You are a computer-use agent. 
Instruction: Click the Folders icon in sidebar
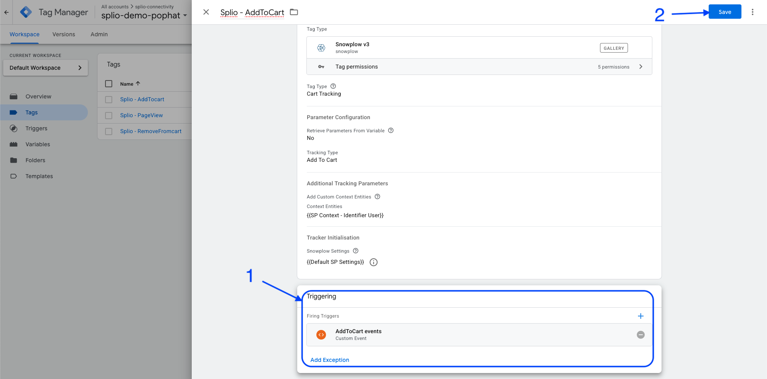pyautogui.click(x=14, y=160)
